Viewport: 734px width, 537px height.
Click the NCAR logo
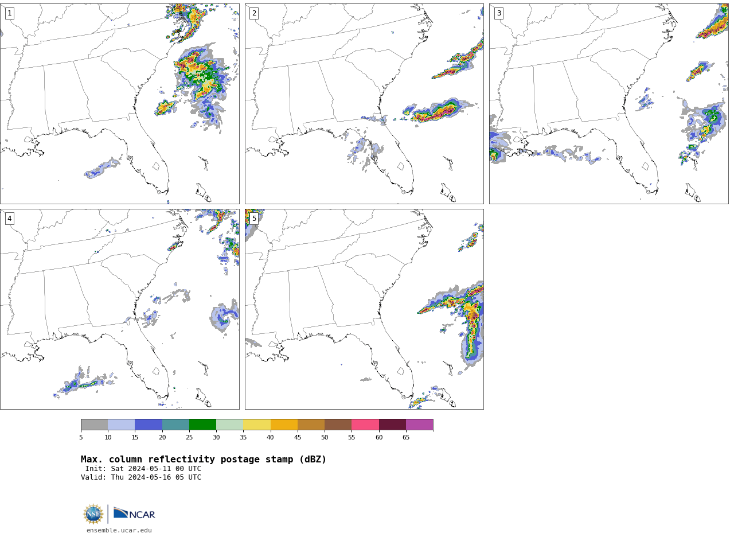134,513
